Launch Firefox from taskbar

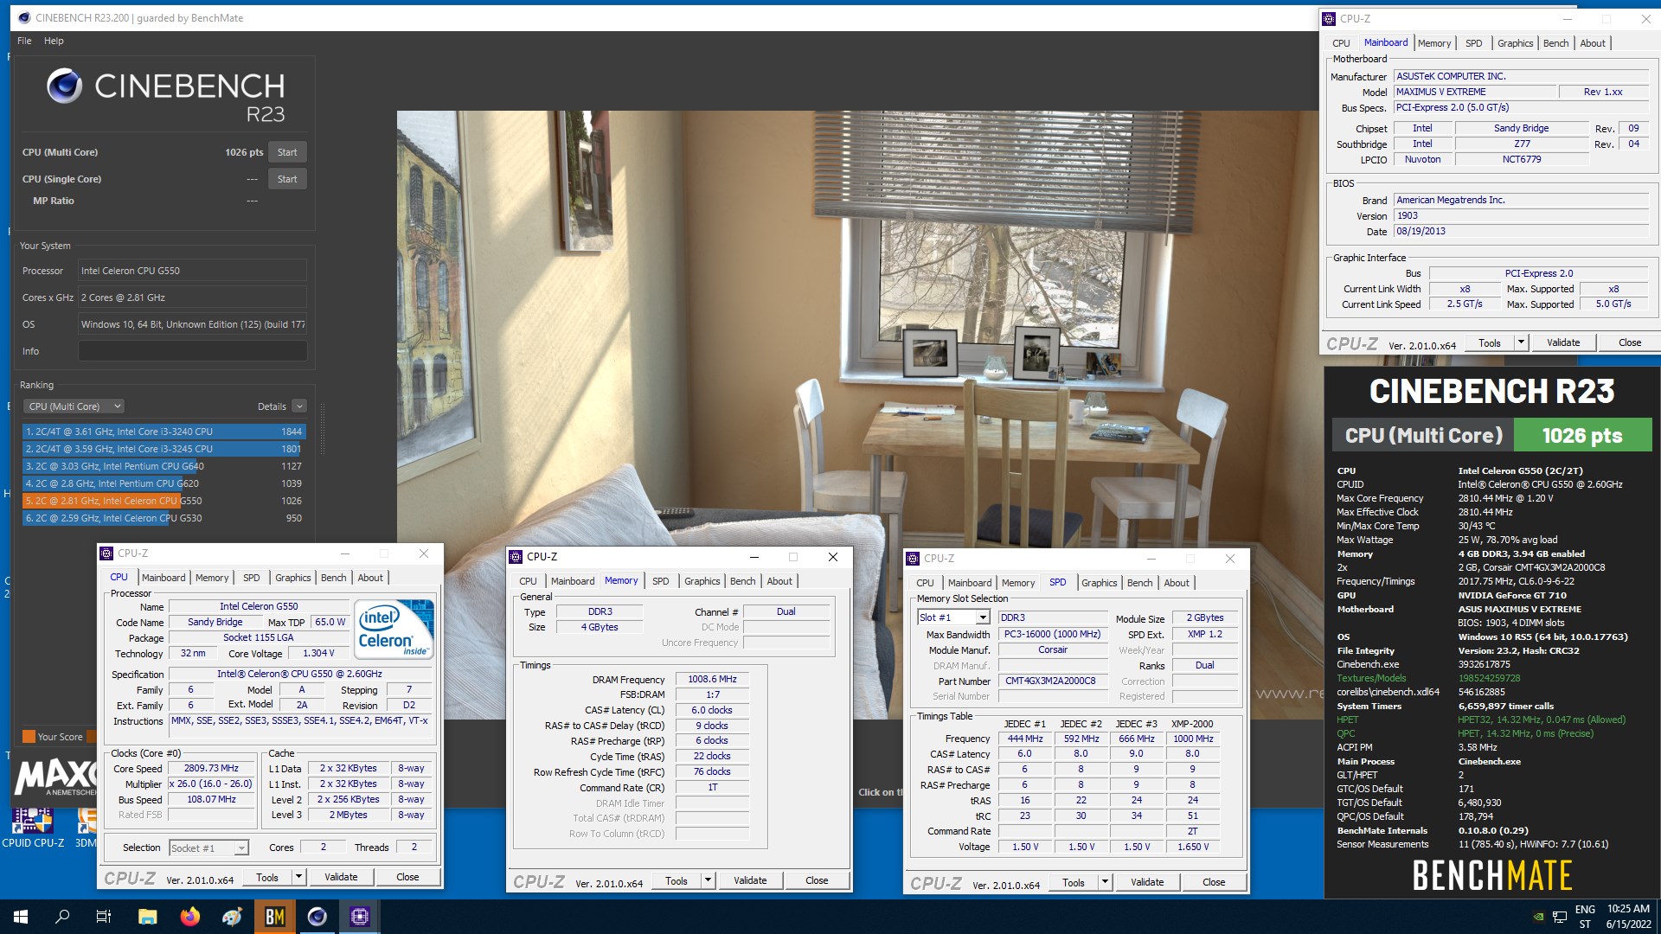[x=189, y=917]
